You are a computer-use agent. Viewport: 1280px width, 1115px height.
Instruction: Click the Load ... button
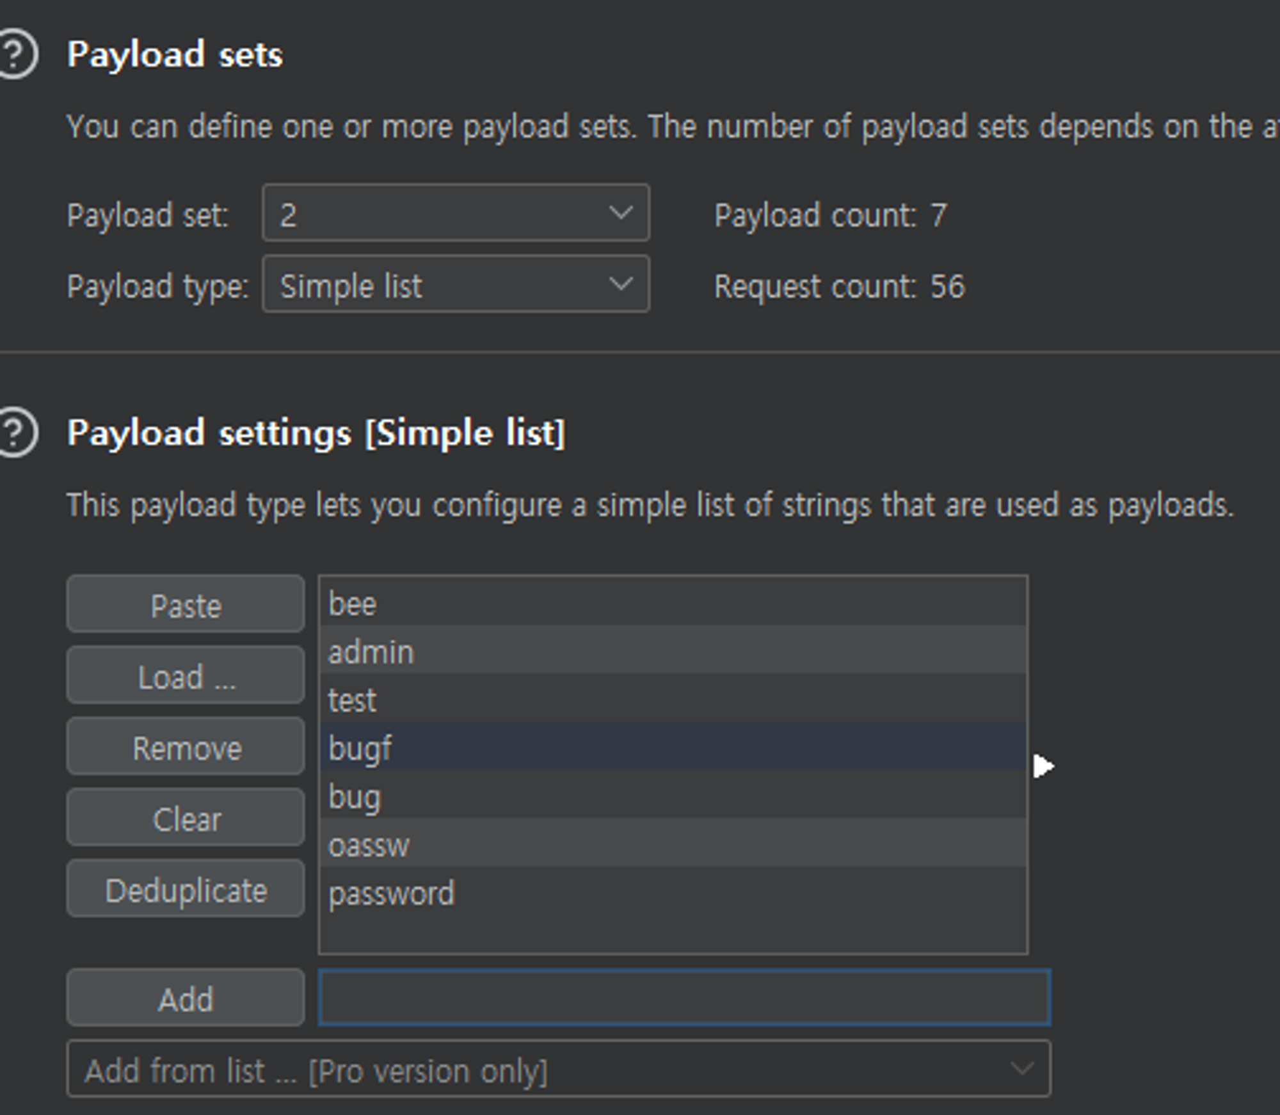tap(186, 676)
